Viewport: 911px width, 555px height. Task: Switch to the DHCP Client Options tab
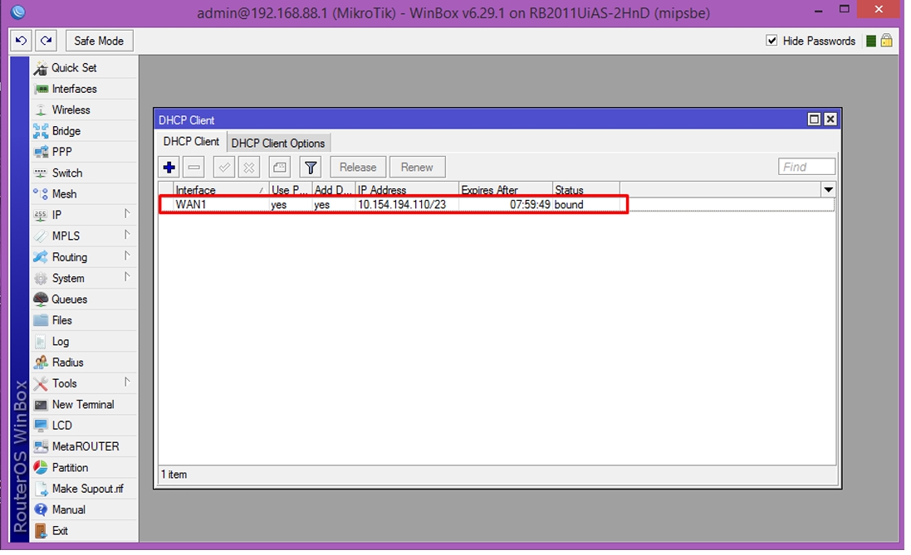tap(278, 143)
